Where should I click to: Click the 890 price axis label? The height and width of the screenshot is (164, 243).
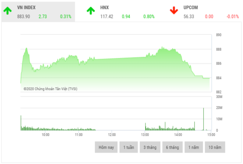coord(219,35)
